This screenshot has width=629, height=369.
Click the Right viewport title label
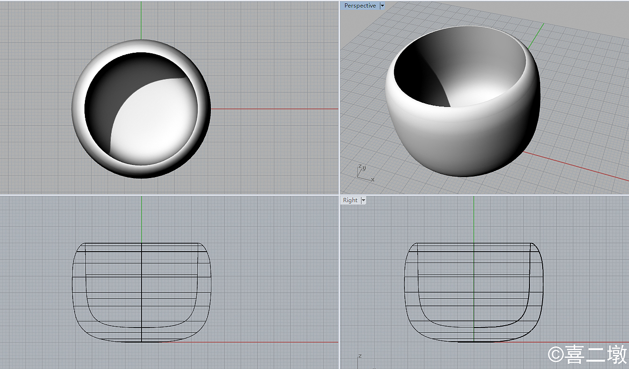click(350, 200)
